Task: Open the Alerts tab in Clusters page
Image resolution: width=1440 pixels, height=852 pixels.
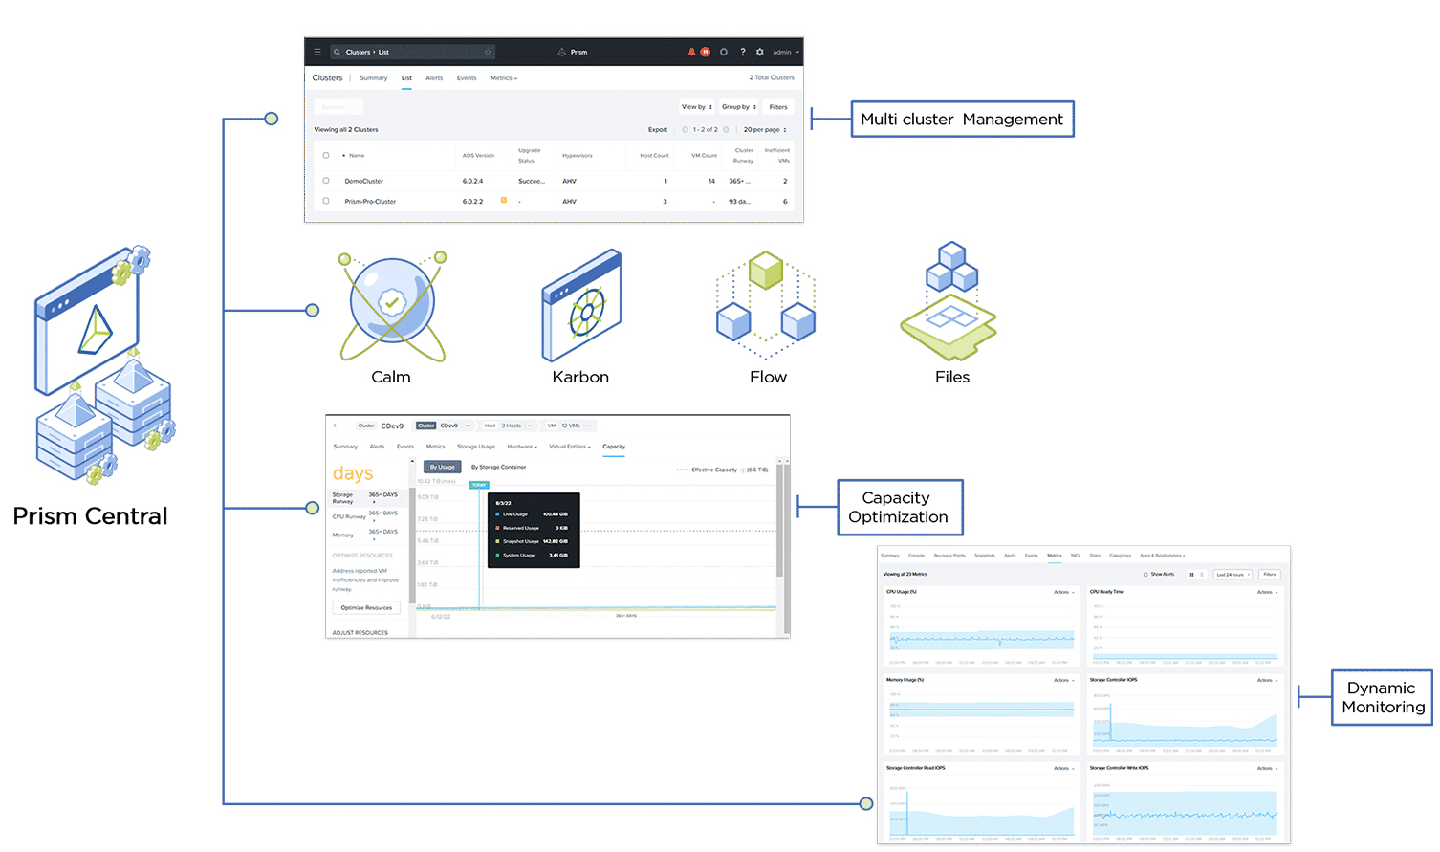Action: [434, 78]
